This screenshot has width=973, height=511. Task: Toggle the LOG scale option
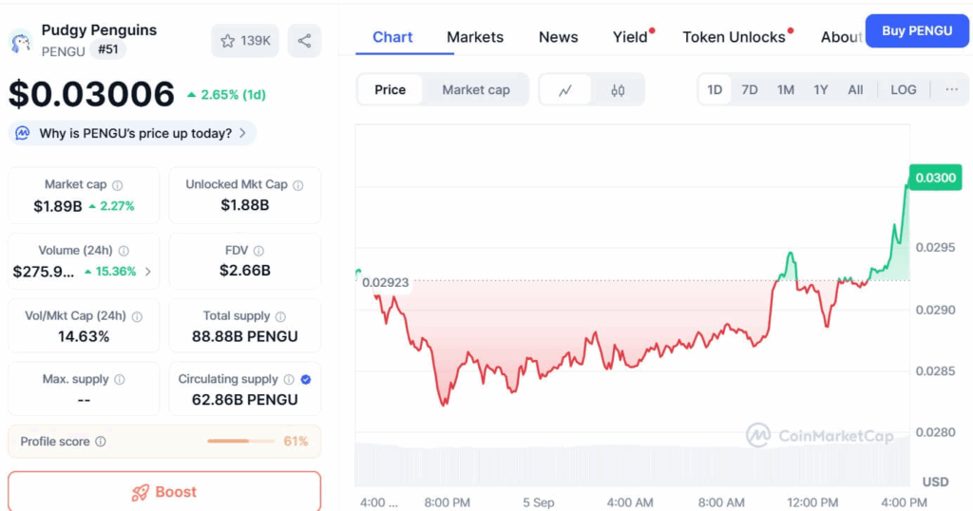904,90
